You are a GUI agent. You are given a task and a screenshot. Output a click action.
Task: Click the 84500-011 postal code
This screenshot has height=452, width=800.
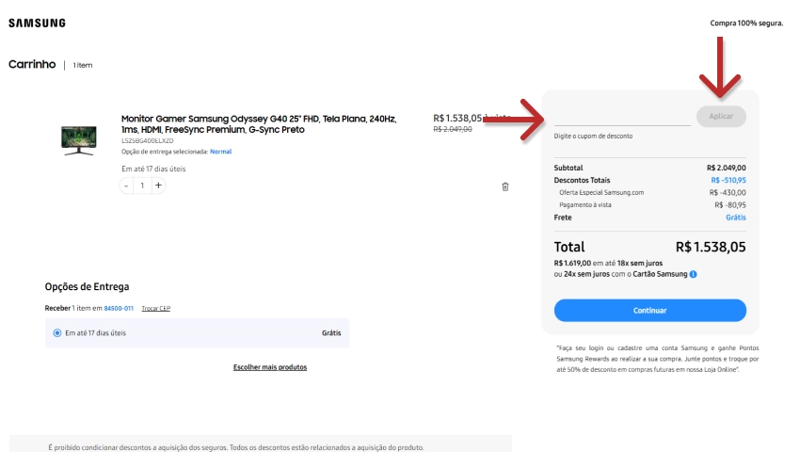(x=118, y=308)
